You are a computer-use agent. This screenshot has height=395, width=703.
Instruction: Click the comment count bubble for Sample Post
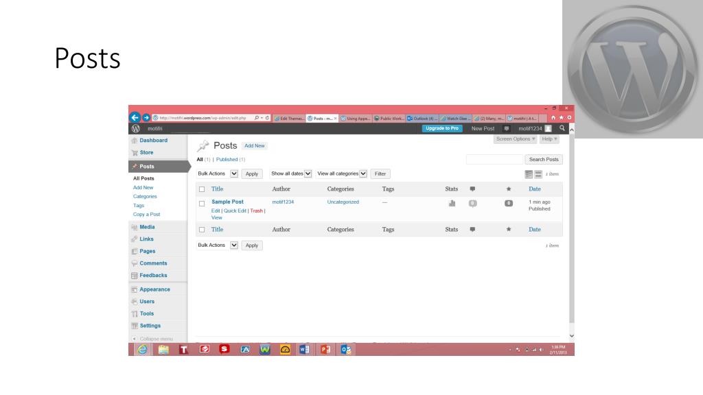tap(472, 203)
